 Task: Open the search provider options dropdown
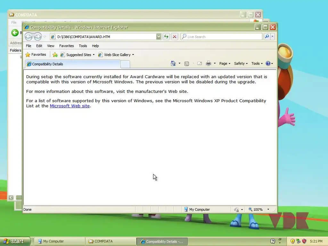coord(272,37)
